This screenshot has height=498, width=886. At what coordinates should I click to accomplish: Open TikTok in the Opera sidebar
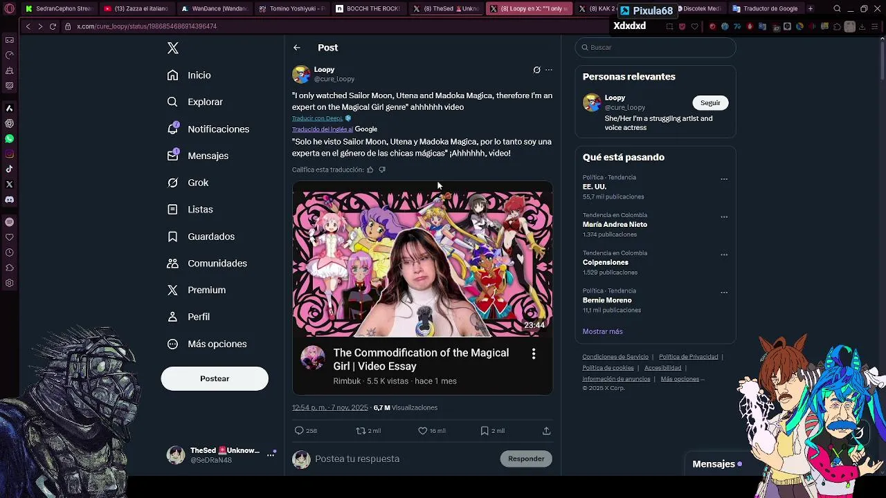point(9,169)
